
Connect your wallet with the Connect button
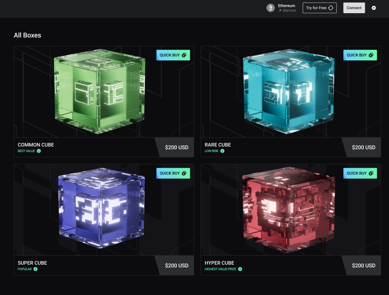coord(354,8)
